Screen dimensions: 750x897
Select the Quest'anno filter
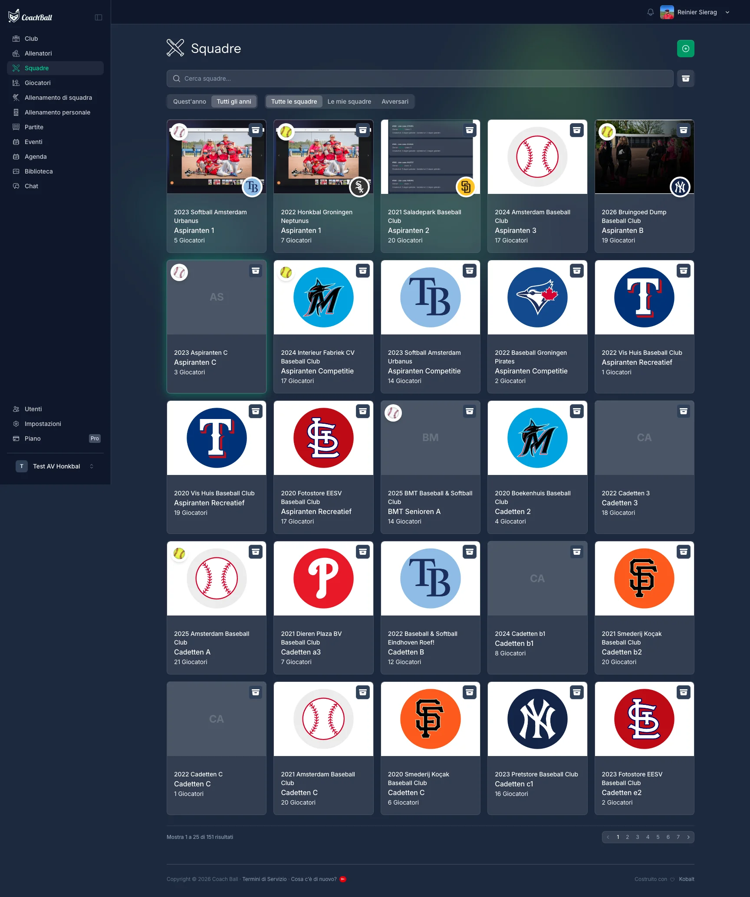click(190, 101)
